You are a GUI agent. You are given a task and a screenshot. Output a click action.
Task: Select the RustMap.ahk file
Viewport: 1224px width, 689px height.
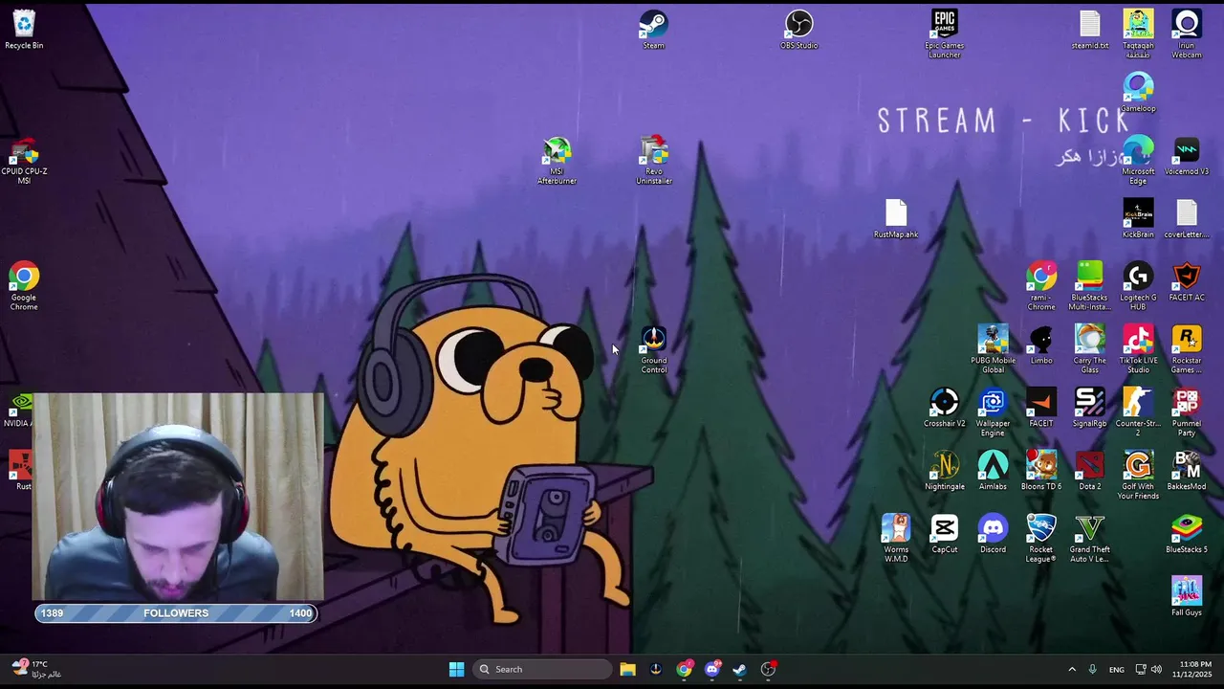coord(896,218)
